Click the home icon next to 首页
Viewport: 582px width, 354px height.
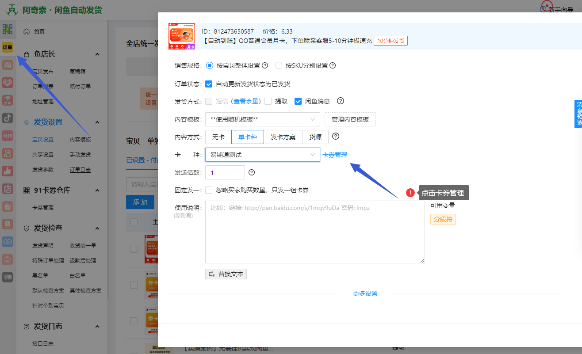[27, 31]
